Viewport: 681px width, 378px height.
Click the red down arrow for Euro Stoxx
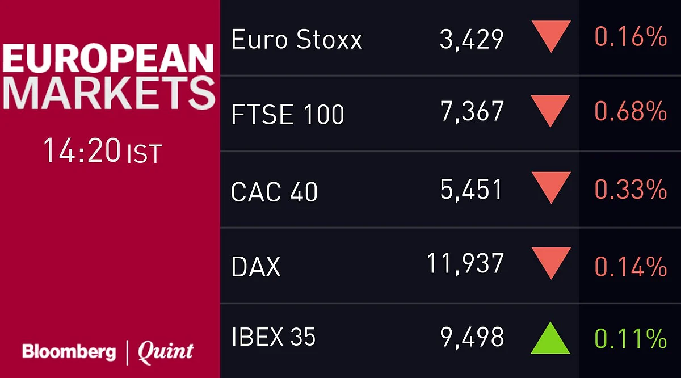click(550, 37)
